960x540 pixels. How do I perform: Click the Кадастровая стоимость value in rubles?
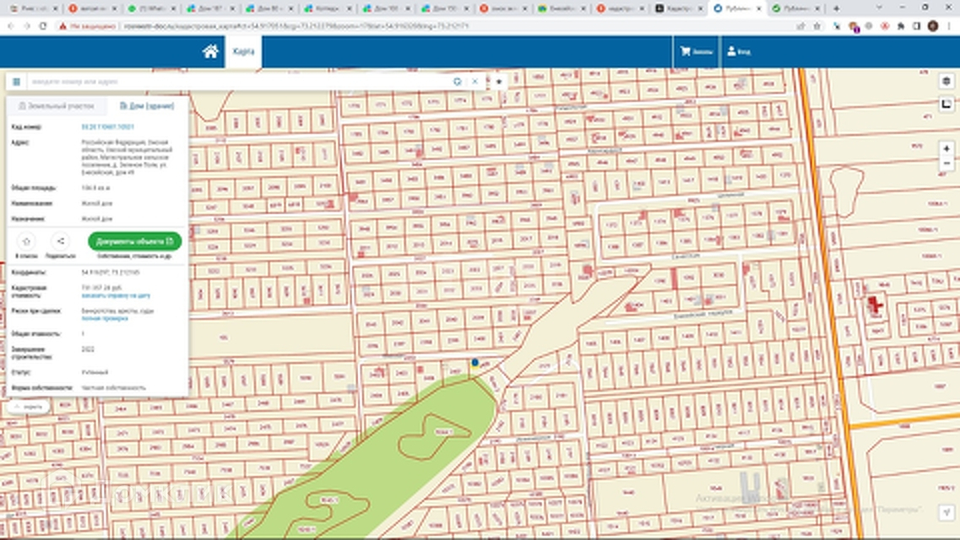101,288
